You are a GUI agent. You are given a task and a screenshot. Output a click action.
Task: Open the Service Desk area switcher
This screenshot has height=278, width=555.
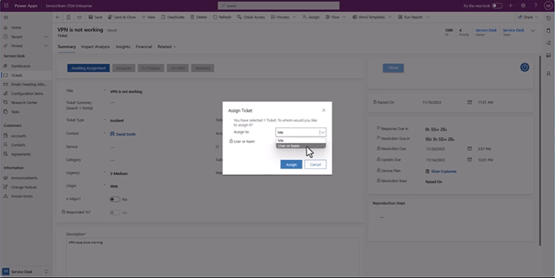[26, 272]
